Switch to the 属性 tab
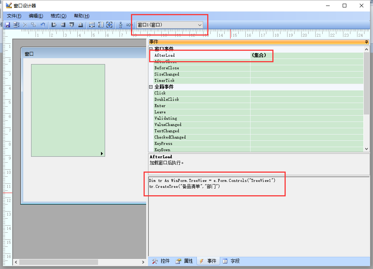The width and height of the screenshot is (373, 269). coord(184,261)
